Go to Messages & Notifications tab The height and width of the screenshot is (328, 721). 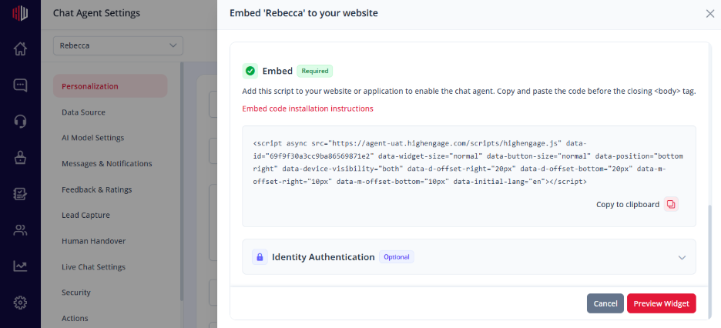coord(106,163)
